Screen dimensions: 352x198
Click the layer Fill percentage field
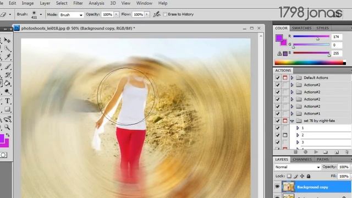coord(344,177)
